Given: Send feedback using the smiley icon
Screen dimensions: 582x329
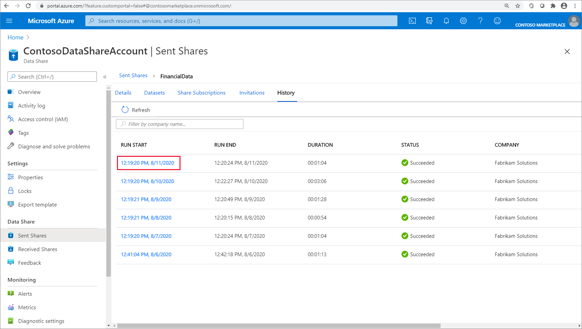Looking at the screenshot, I should click(x=497, y=21).
